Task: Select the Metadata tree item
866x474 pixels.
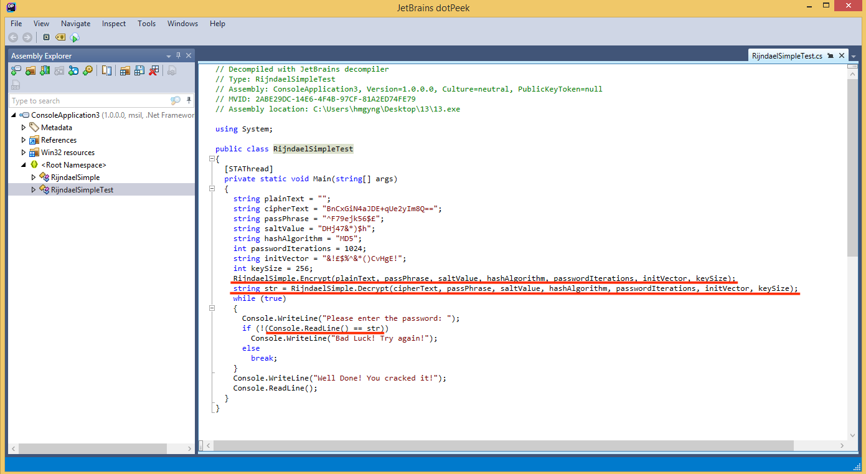Action: coord(57,128)
